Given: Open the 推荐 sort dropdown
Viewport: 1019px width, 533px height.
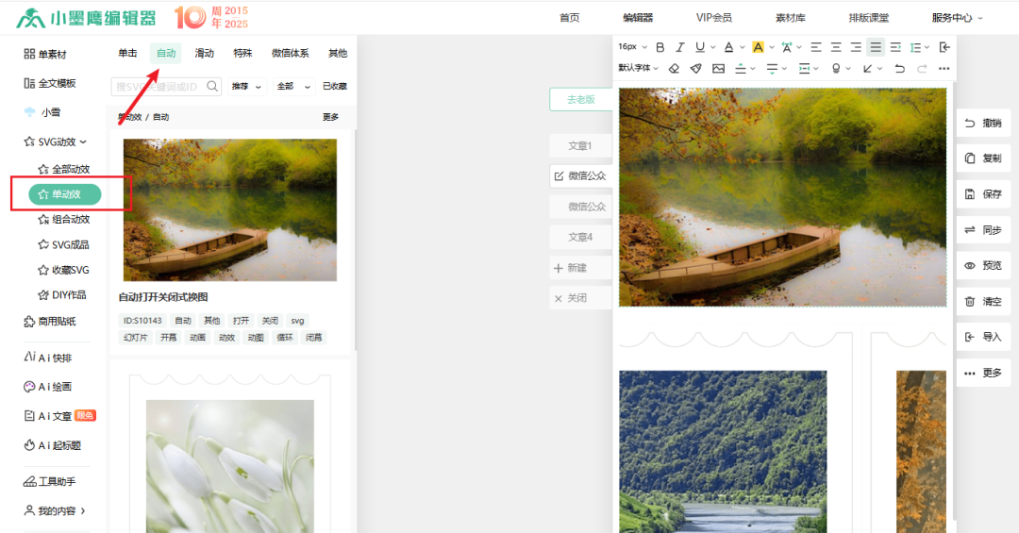Looking at the screenshot, I should [x=247, y=86].
